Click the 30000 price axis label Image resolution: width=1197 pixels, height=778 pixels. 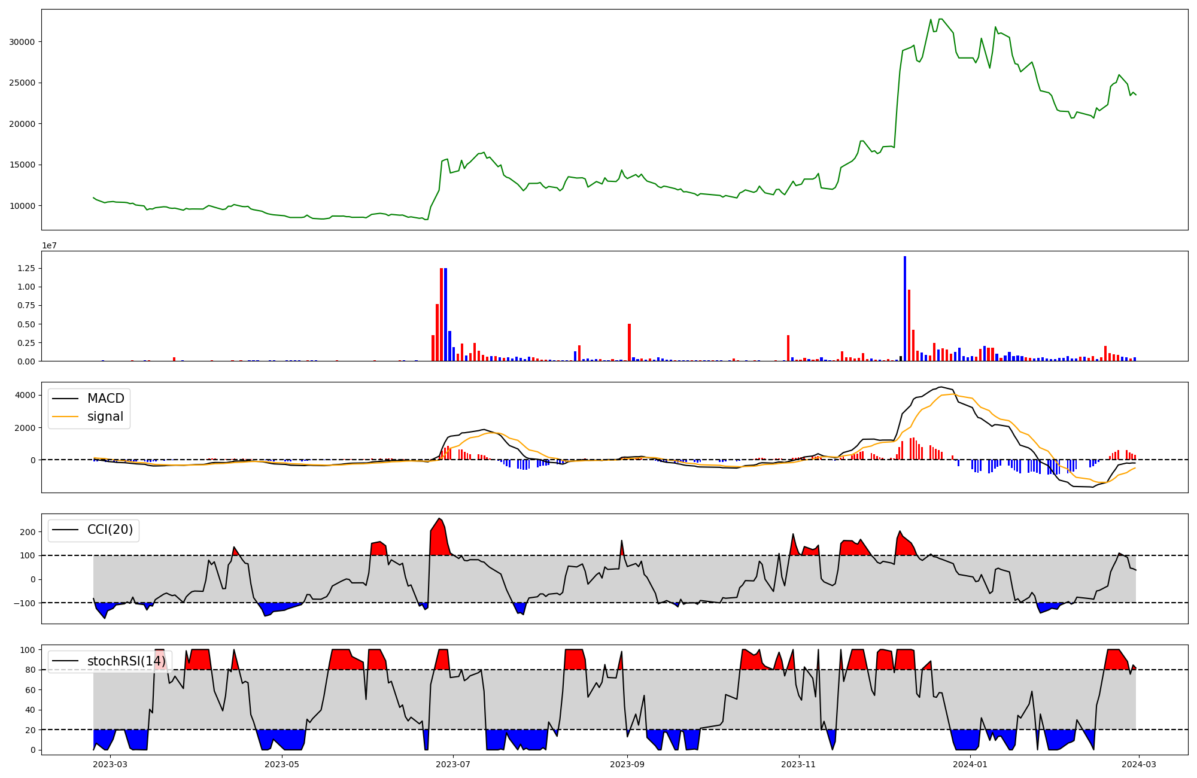pyautogui.click(x=22, y=42)
